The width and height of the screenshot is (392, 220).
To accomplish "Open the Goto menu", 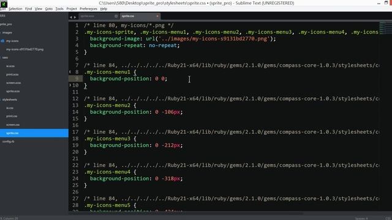I will click(49, 9).
